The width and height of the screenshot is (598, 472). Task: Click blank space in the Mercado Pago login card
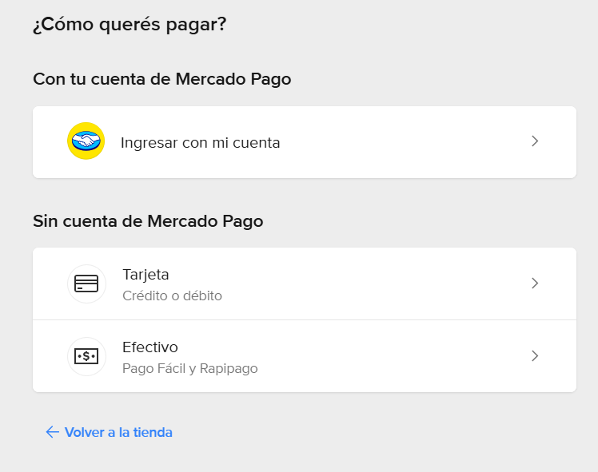point(400,142)
